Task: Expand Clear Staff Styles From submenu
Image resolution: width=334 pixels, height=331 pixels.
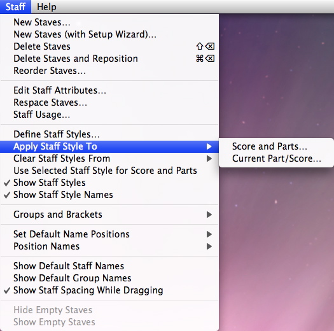Action: pos(109,158)
